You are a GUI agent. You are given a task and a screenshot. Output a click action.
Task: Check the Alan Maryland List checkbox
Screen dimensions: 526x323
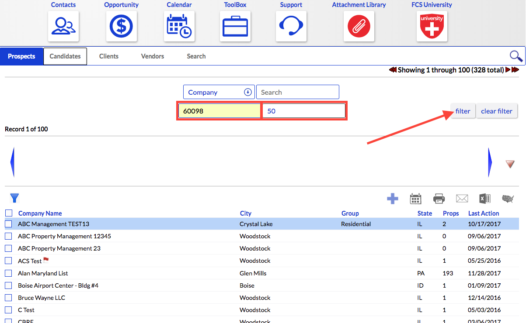click(x=9, y=273)
